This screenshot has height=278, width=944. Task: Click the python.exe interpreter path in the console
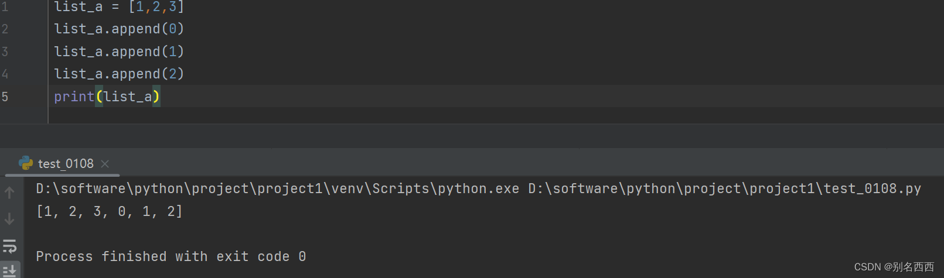(277, 188)
